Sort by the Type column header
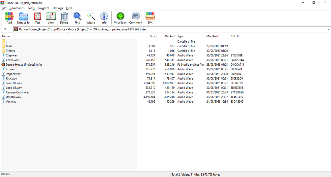Screen dimensions: 331x177 tap(190, 36)
